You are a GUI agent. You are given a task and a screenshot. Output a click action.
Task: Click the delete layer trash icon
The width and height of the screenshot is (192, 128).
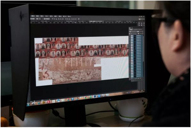point(142,79)
